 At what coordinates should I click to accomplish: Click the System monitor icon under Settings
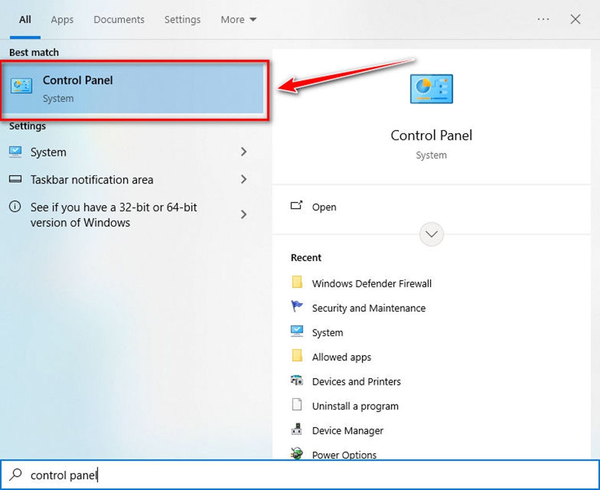coord(15,152)
